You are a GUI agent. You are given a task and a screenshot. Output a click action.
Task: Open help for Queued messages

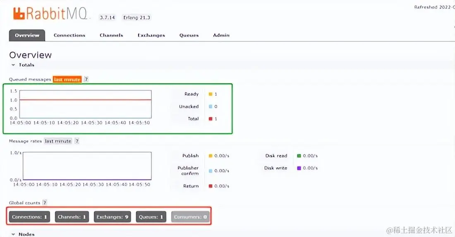pyautogui.click(x=86, y=79)
